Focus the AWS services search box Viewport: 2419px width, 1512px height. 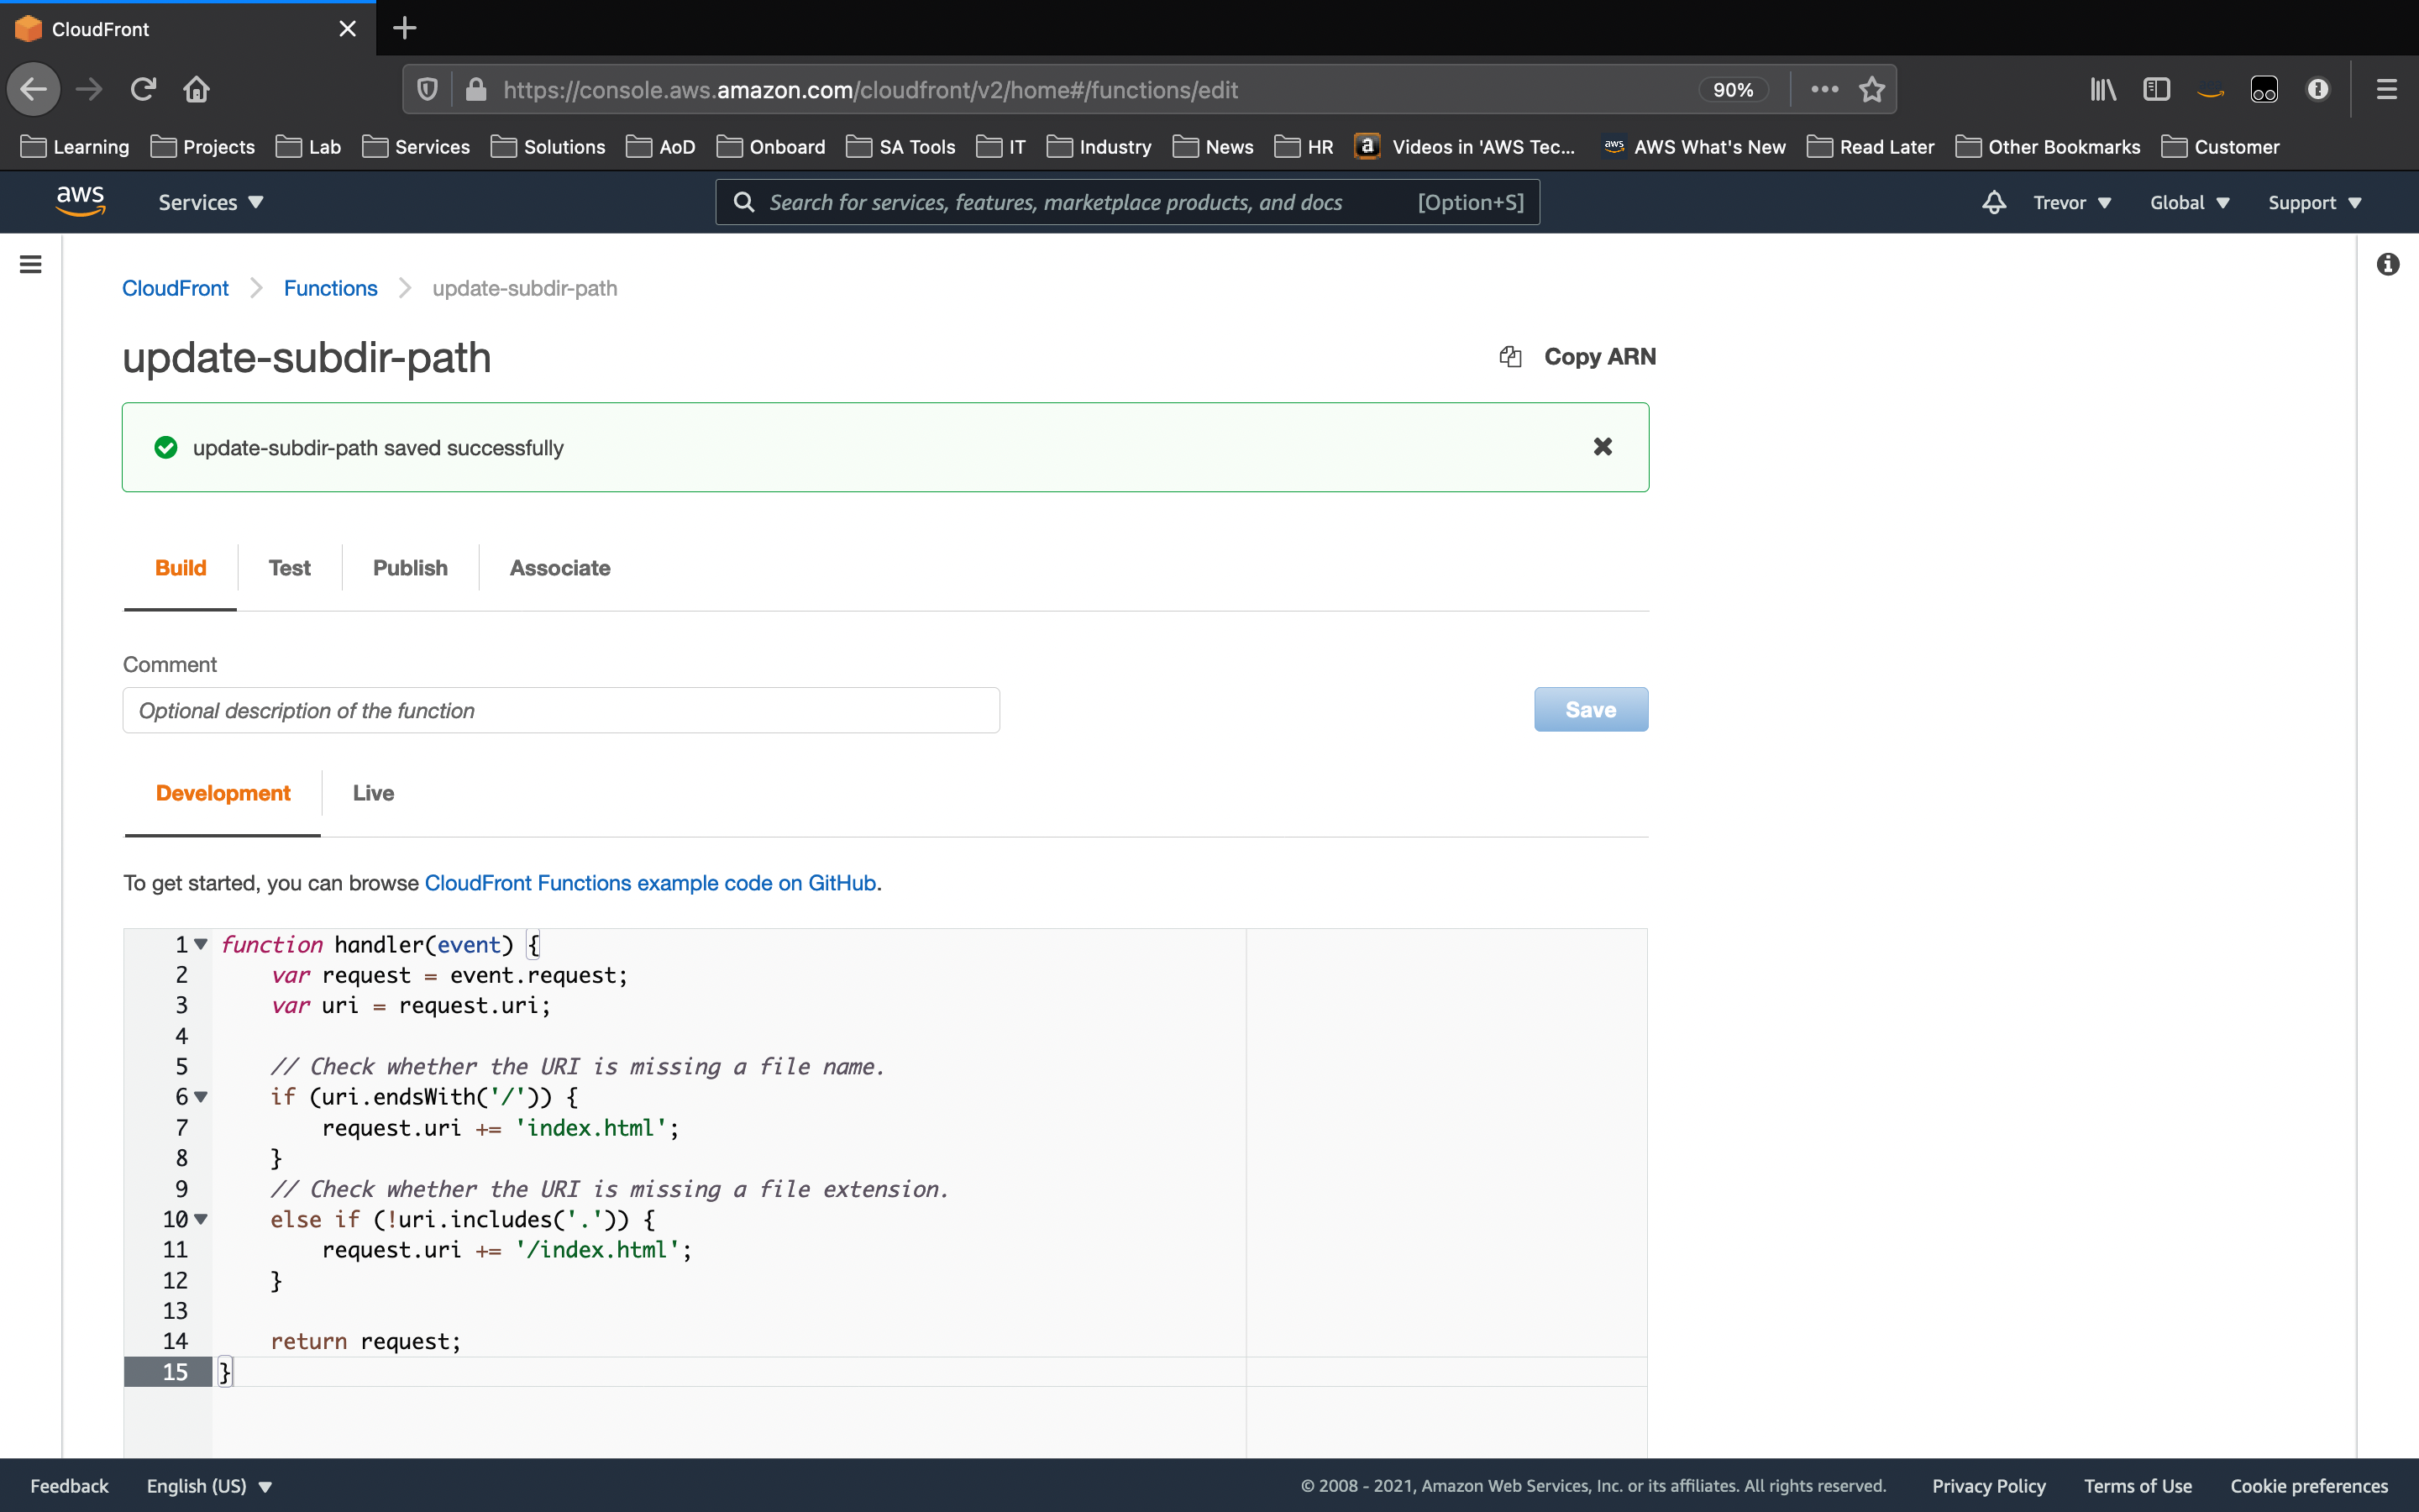point(1126,202)
